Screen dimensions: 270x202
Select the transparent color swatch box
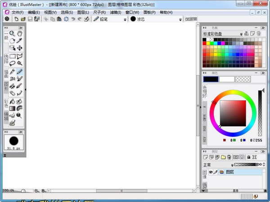tap(243, 79)
